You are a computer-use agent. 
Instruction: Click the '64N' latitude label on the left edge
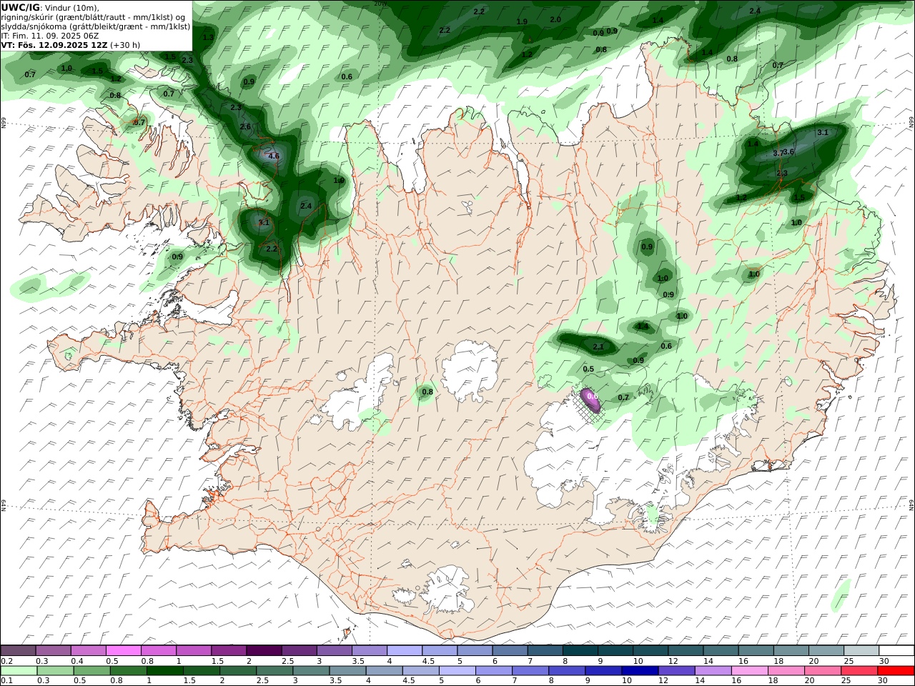click(3, 505)
